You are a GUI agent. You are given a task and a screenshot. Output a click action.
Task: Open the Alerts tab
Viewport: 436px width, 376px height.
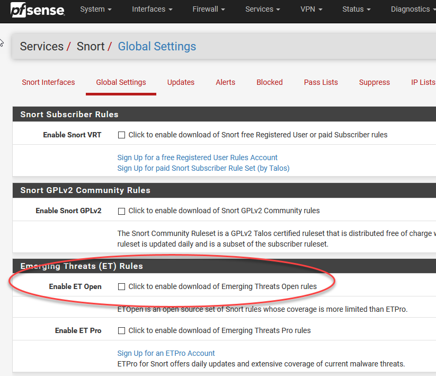226,82
